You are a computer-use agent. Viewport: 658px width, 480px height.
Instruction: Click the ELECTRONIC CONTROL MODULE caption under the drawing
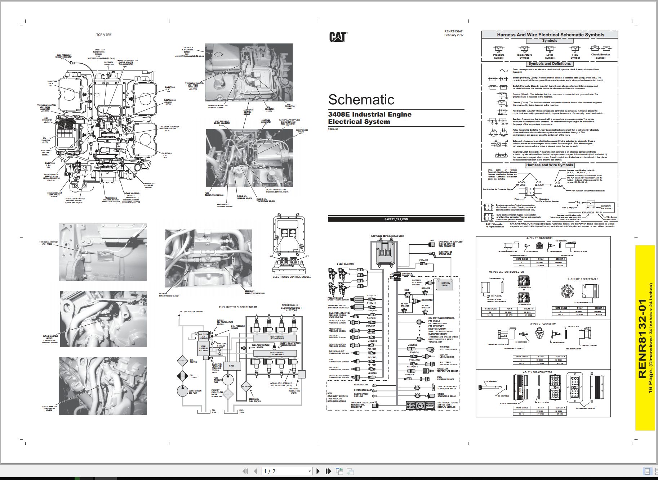point(292,277)
